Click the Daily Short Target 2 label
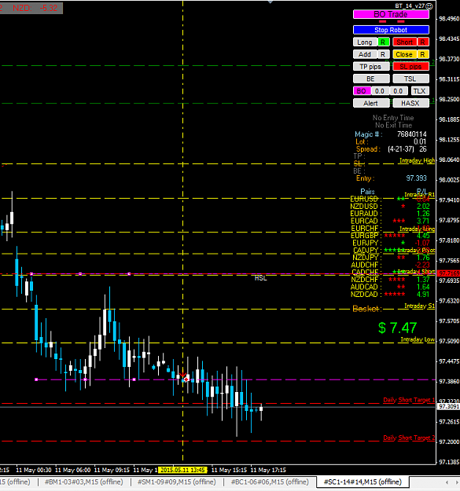The width and height of the screenshot is (460, 491). pyautogui.click(x=409, y=438)
